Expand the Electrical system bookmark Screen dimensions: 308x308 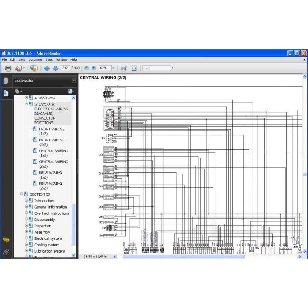26,238
